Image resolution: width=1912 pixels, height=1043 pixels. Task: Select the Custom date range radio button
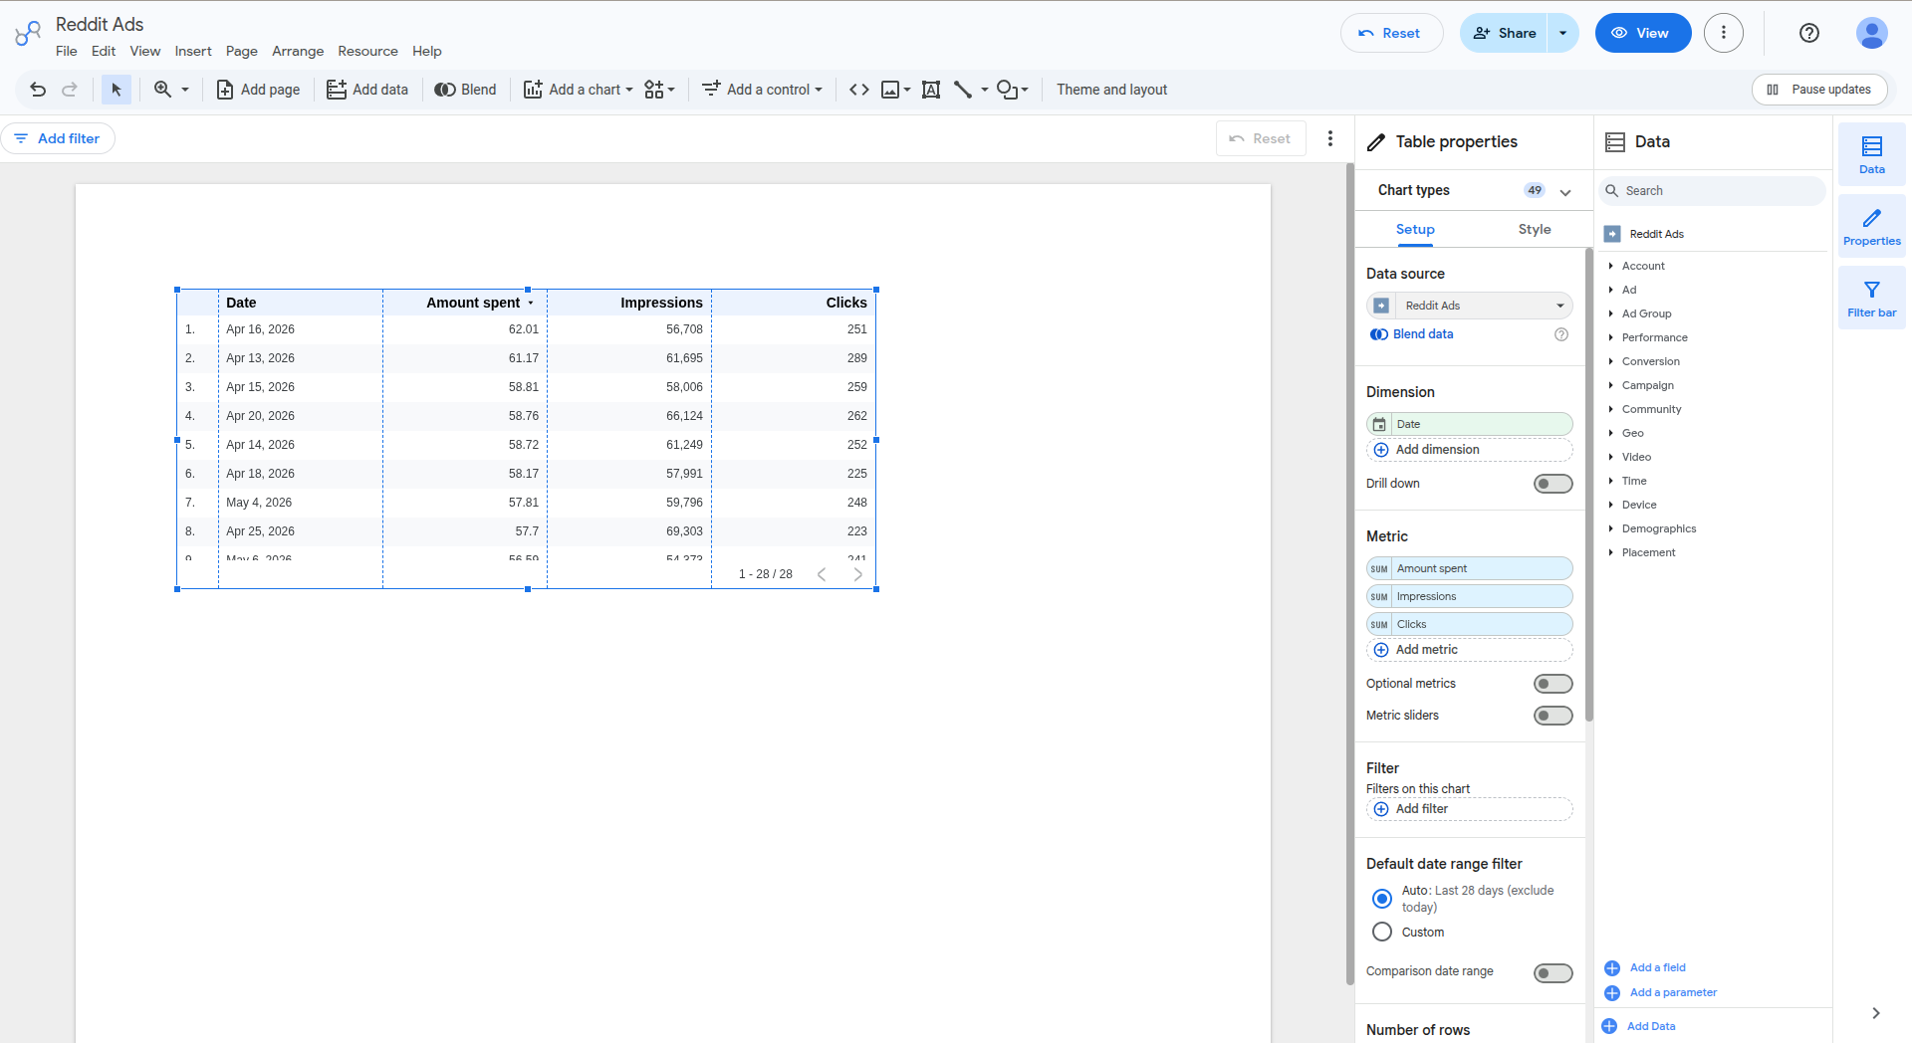click(x=1382, y=933)
